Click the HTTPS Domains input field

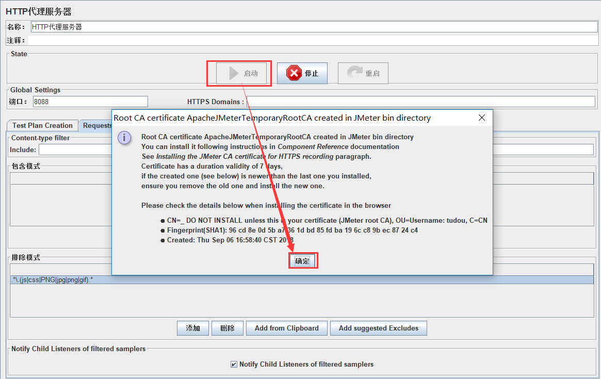(421, 102)
